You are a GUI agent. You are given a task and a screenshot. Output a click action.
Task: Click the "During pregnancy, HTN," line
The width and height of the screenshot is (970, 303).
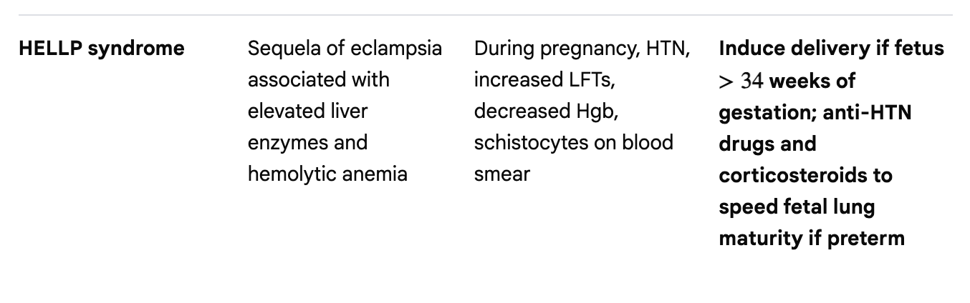tap(582, 49)
